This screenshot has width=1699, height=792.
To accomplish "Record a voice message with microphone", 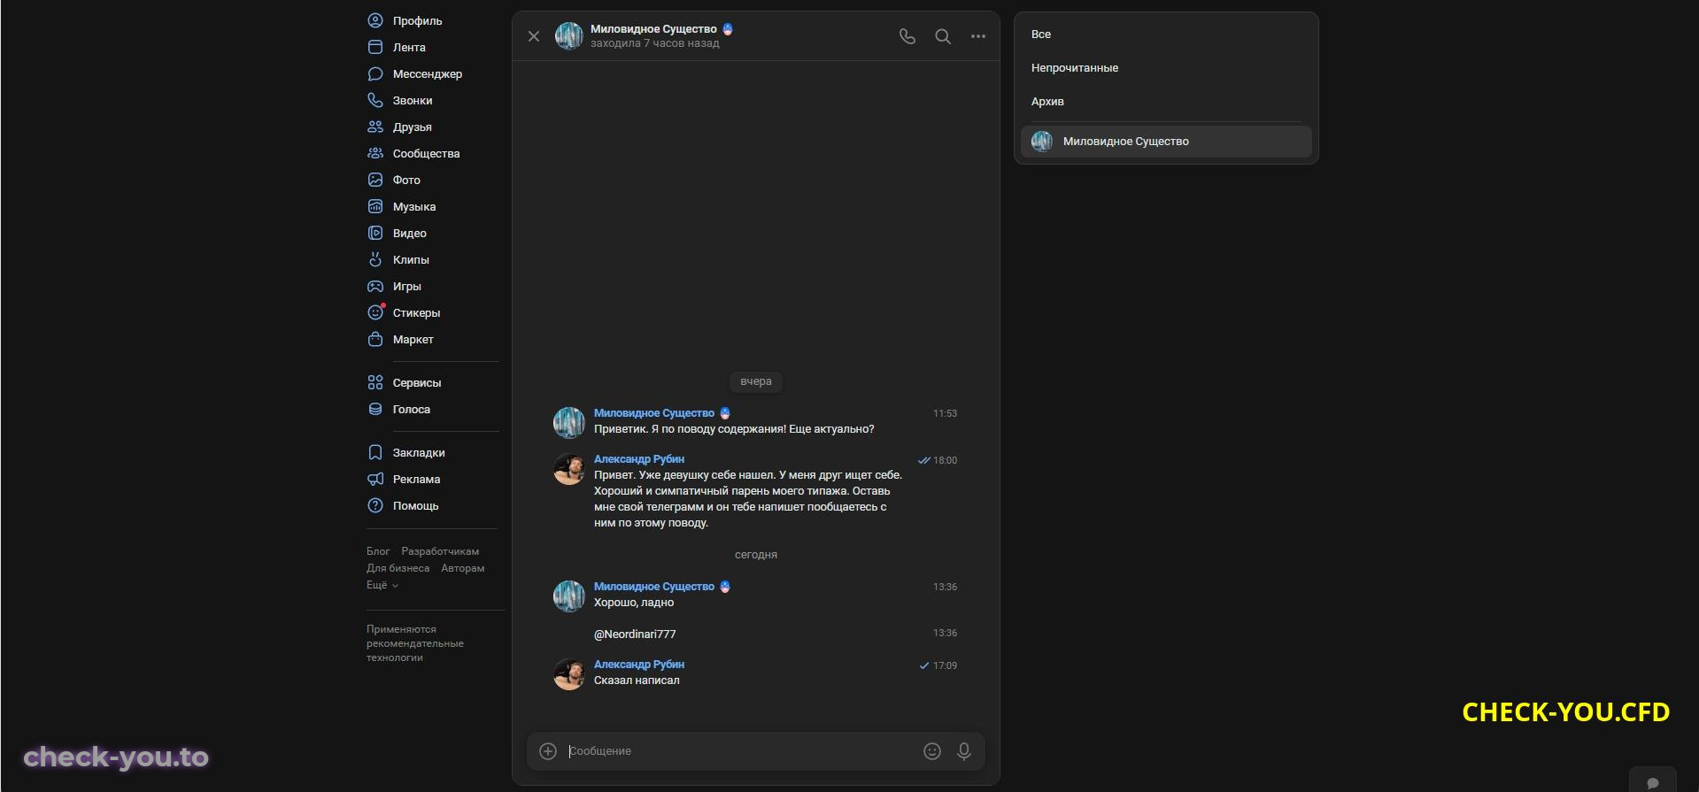I will point(964,750).
